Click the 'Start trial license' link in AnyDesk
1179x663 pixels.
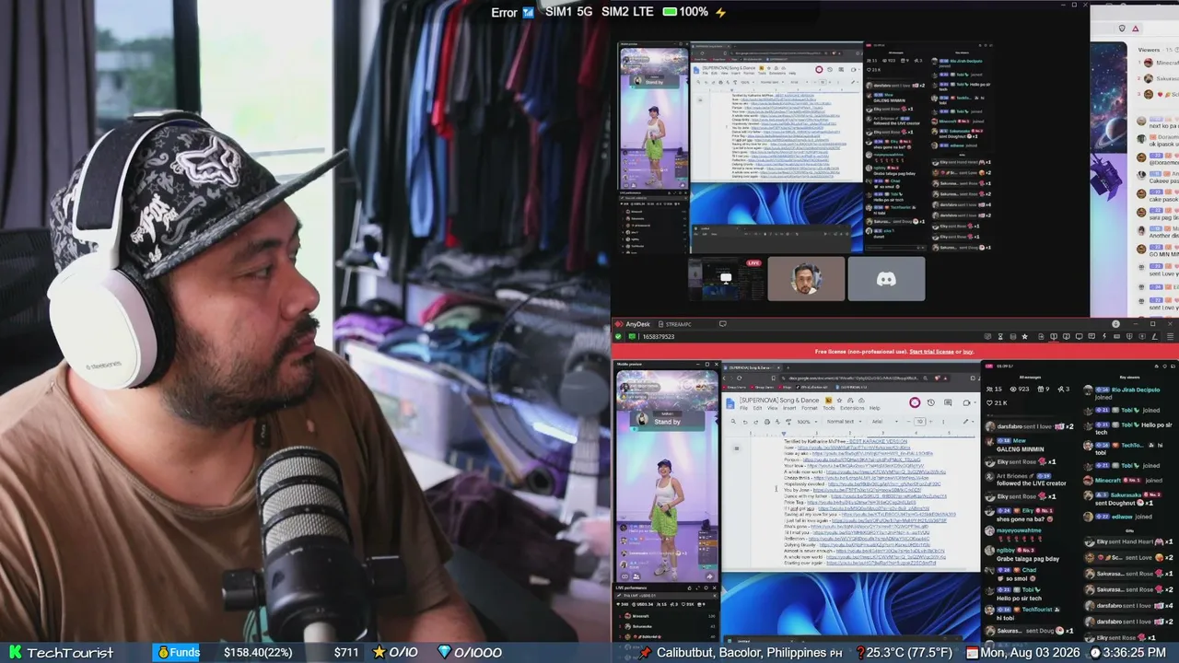933,352
